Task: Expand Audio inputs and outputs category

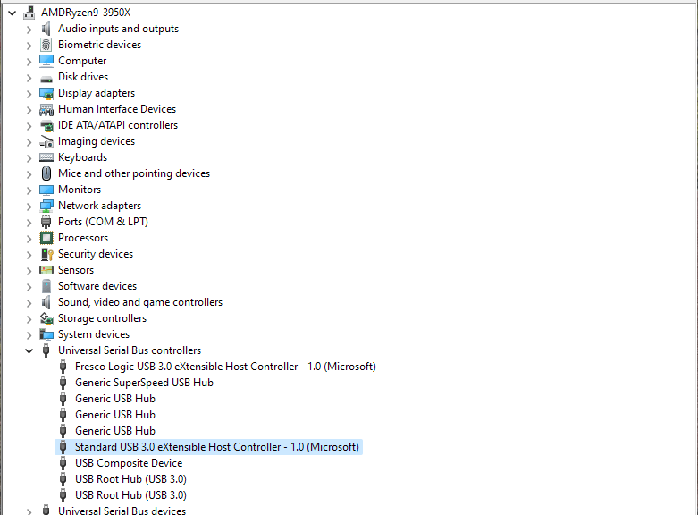Action: click(x=29, y=30)
